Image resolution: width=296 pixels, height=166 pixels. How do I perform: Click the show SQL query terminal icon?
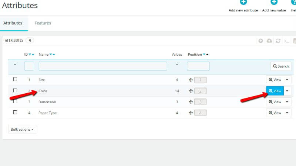pyautogui.click(x=286, y=41)
